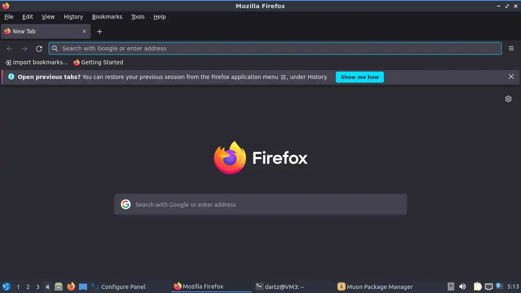
Task: Open the Bookmarks menu
Action: click(107, 17)
